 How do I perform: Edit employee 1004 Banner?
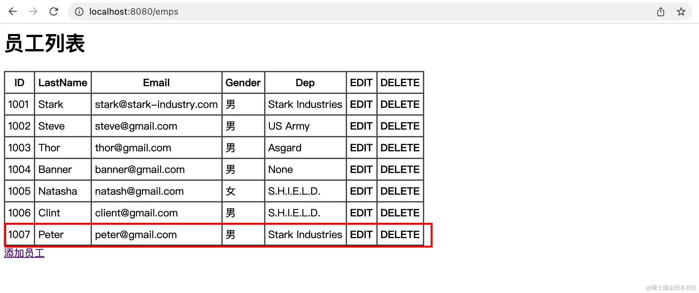(361, 169)
